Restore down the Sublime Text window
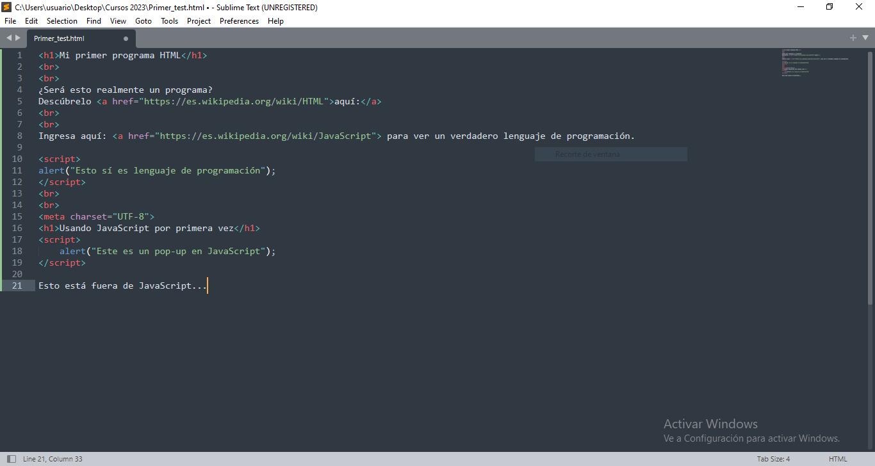Screen dimensions: 875x466 click(x=830, y=7)
